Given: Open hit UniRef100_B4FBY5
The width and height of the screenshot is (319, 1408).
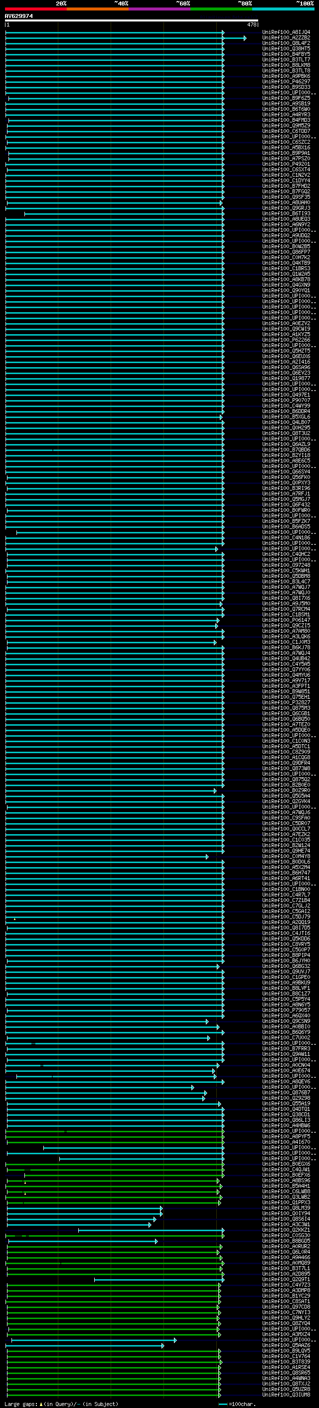Looking at the screenshot, I should pyautogui.click(x=286, y=54).
